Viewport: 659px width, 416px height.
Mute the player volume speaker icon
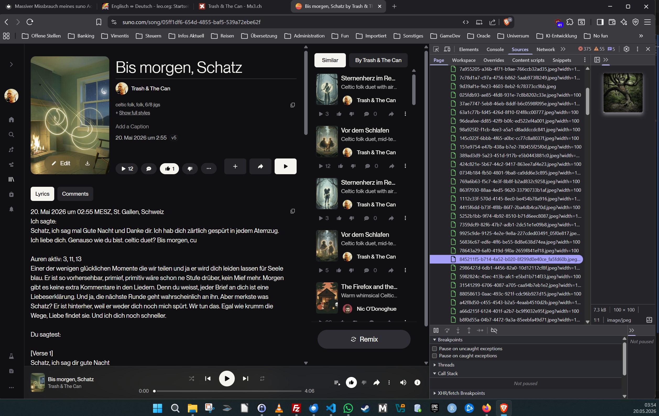tap(403, 383)
